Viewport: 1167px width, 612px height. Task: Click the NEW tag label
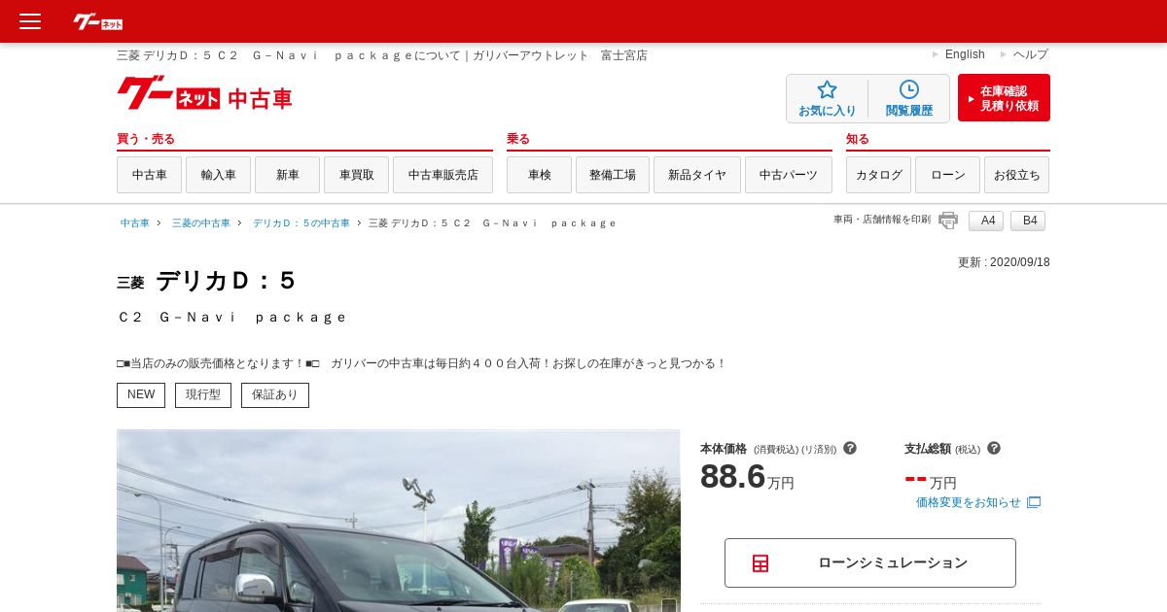pos(141,395)
